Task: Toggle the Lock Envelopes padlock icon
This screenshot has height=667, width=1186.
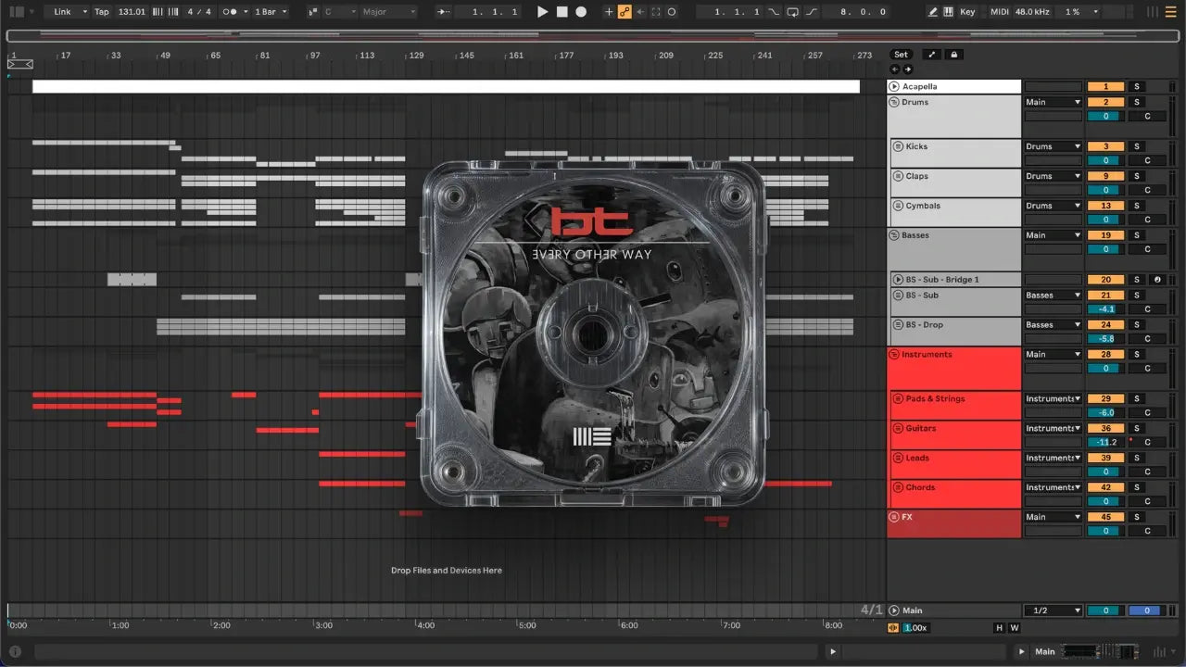Action: 953,55
